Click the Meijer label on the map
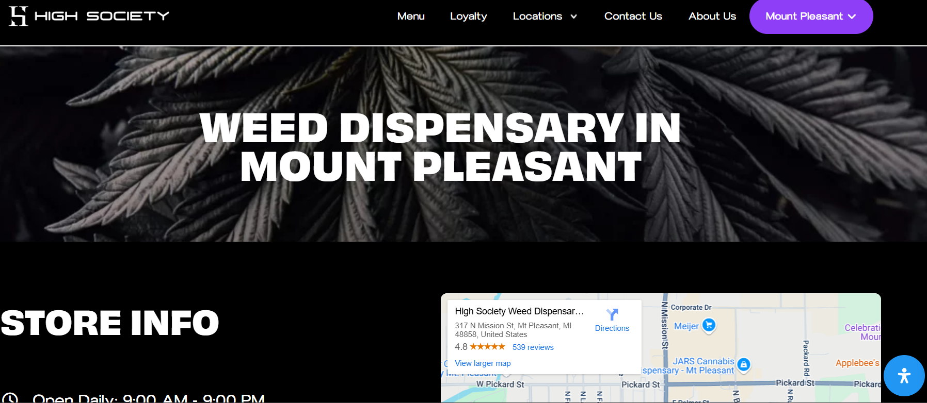 pyautogui.click(x=686, y=326)
